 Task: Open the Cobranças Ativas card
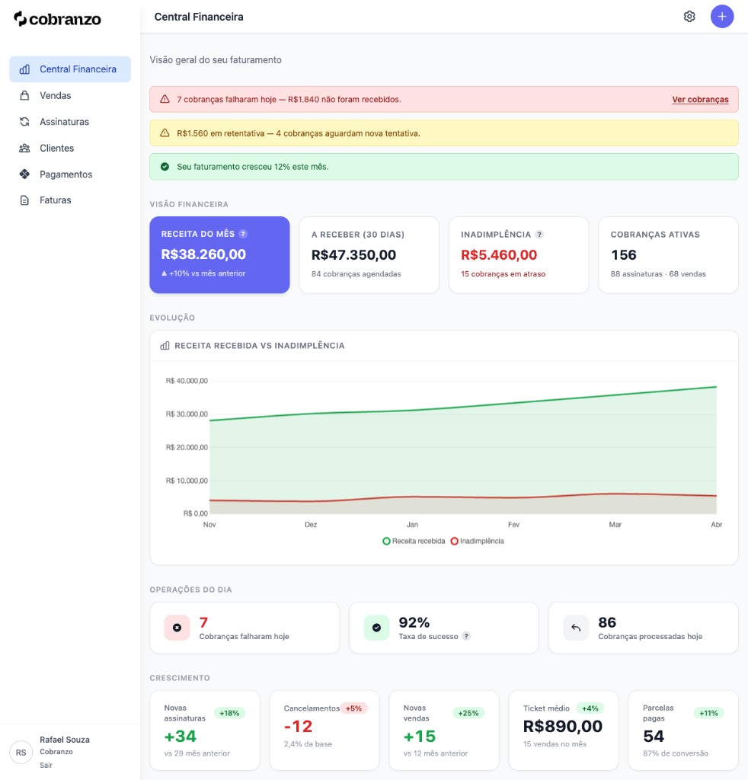point(669,254)
